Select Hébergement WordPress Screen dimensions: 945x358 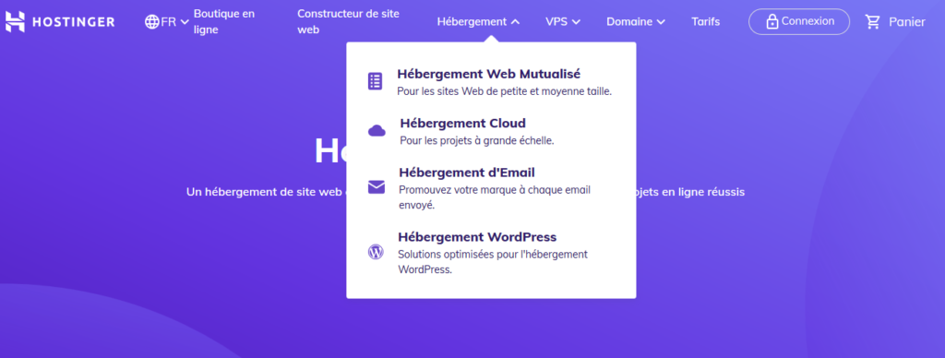point(477,237)
